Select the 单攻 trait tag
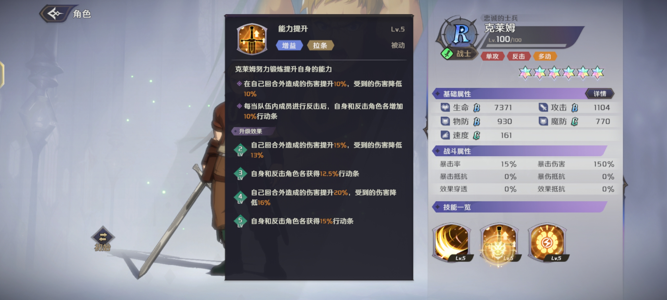Screen dimensions: 667x300 click(492, 56)
